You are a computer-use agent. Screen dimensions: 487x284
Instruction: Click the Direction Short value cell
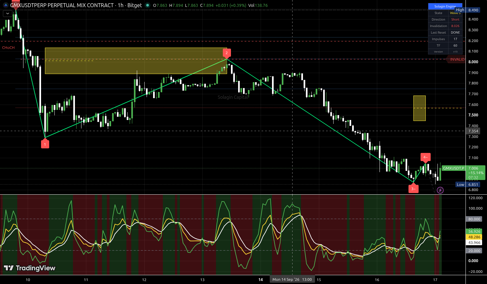[x=455, y=20]
